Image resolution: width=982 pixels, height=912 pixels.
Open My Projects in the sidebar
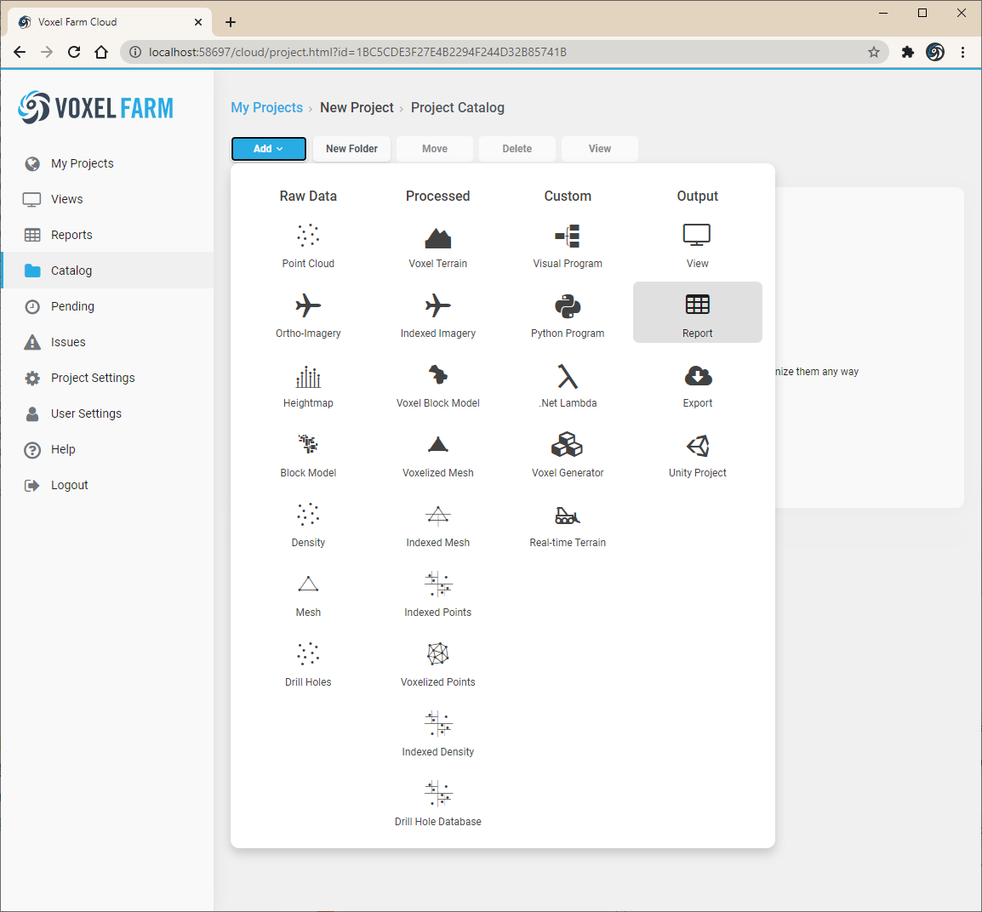coord(108,163)
